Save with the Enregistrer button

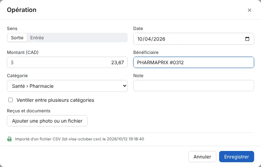(236, 156)
